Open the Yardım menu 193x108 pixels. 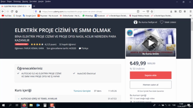[48, 1]
